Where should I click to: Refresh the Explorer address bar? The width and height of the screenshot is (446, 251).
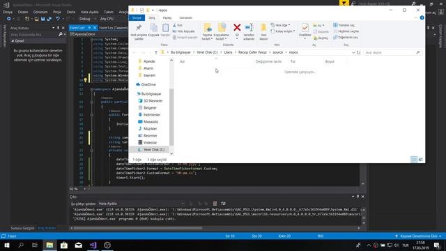pos(358,53)
